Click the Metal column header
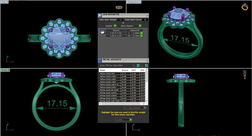 (110, 70)
